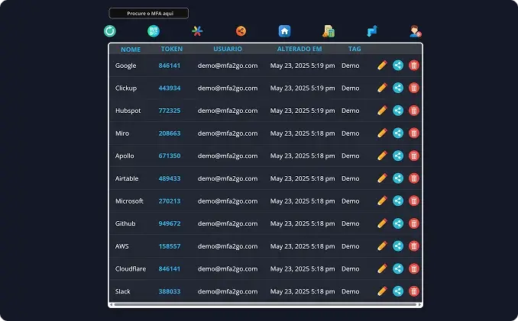This screenshot has width=518, height=321.
Task: Go to the blue home icon
Action: [284, 31]
